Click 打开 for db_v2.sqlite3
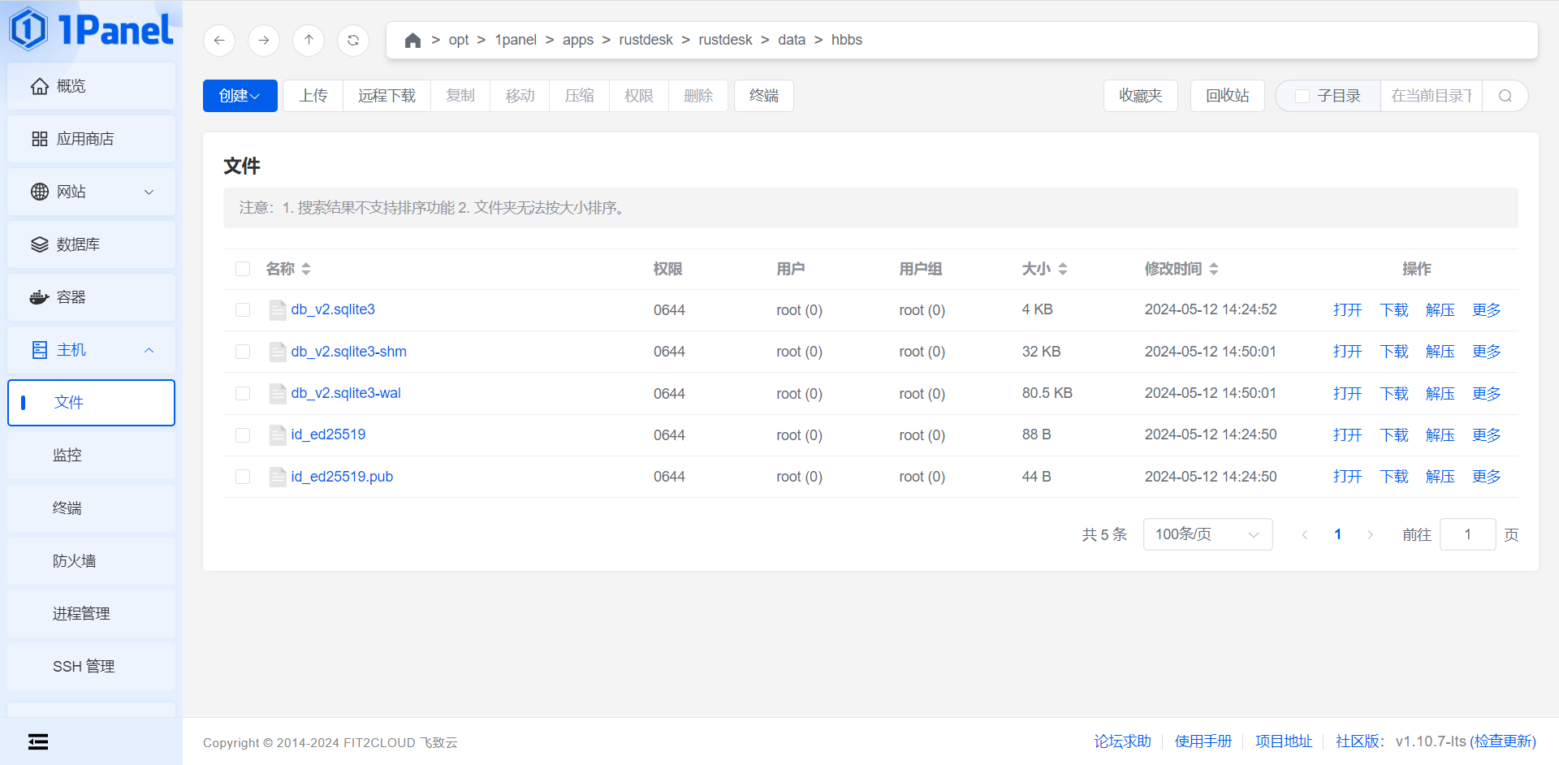This screenshot has width=1559, height=765. click(1348, 310)
